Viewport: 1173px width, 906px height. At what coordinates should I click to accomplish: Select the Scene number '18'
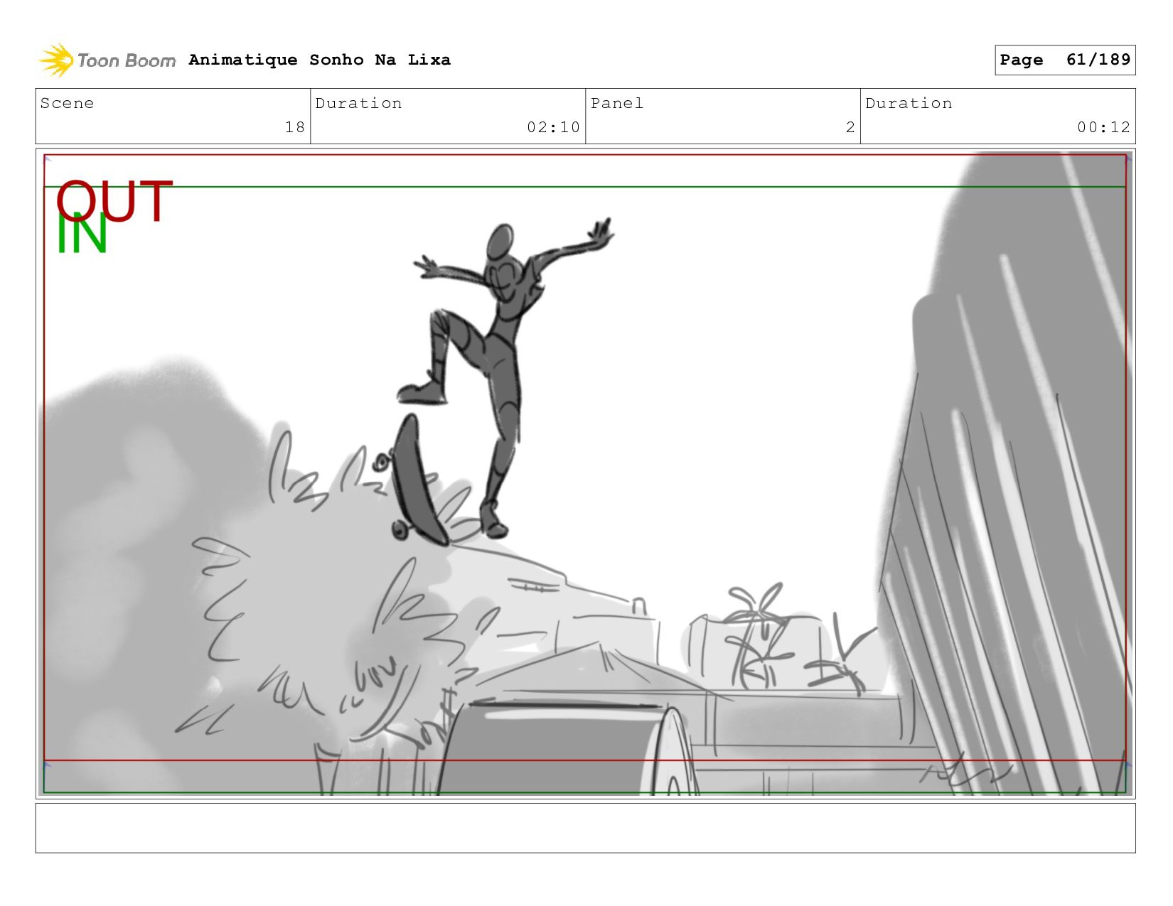pos(295,127)
